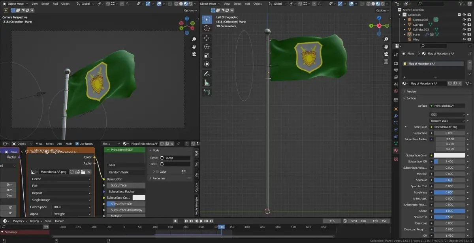Image resolution: width=474 pixels, height=243 pixels.
Task: Click zoom icon in right viewport
Action: 386,39
